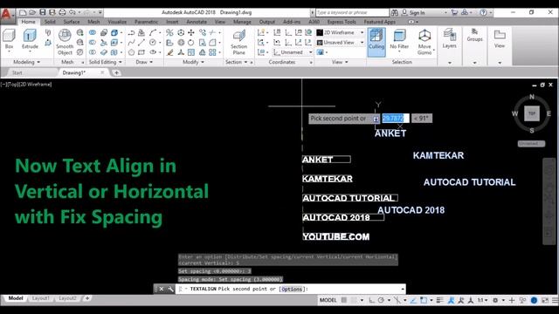Click the Save icon in quick access toolbar
The width and height of the screenshot is (559, 314).
point(43,12)
